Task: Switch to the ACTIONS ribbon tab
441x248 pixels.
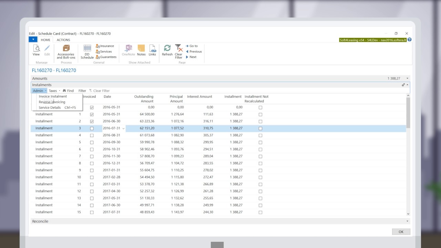Action: pyautogui.click(x=63, y=40)
